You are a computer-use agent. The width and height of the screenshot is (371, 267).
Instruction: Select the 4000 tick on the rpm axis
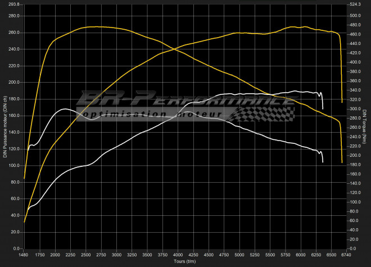178,255
